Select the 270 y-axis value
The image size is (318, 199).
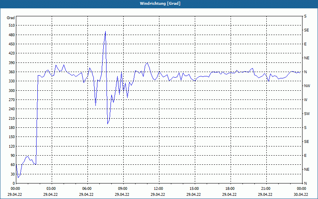(x=12, y=100)
